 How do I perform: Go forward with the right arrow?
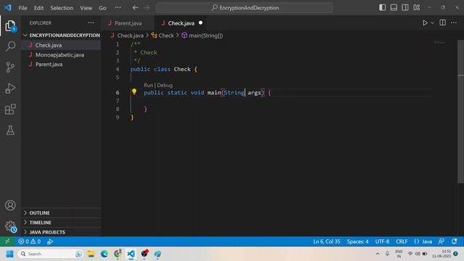coord(147,8)
